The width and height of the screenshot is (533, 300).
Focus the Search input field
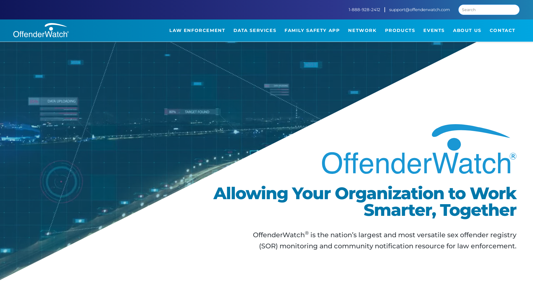coord(489,10)
